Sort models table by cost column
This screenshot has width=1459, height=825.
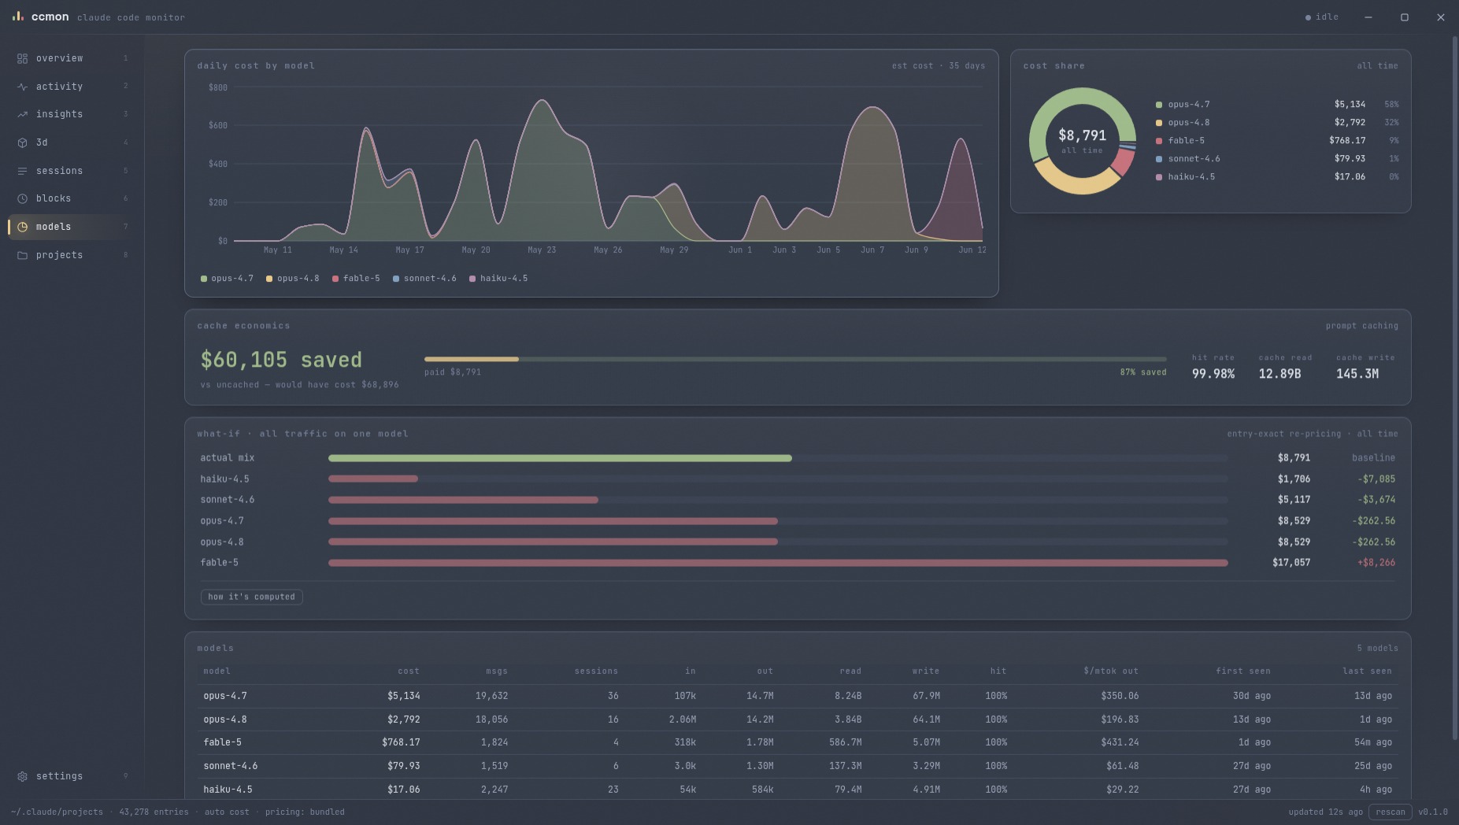coord(409,671)
